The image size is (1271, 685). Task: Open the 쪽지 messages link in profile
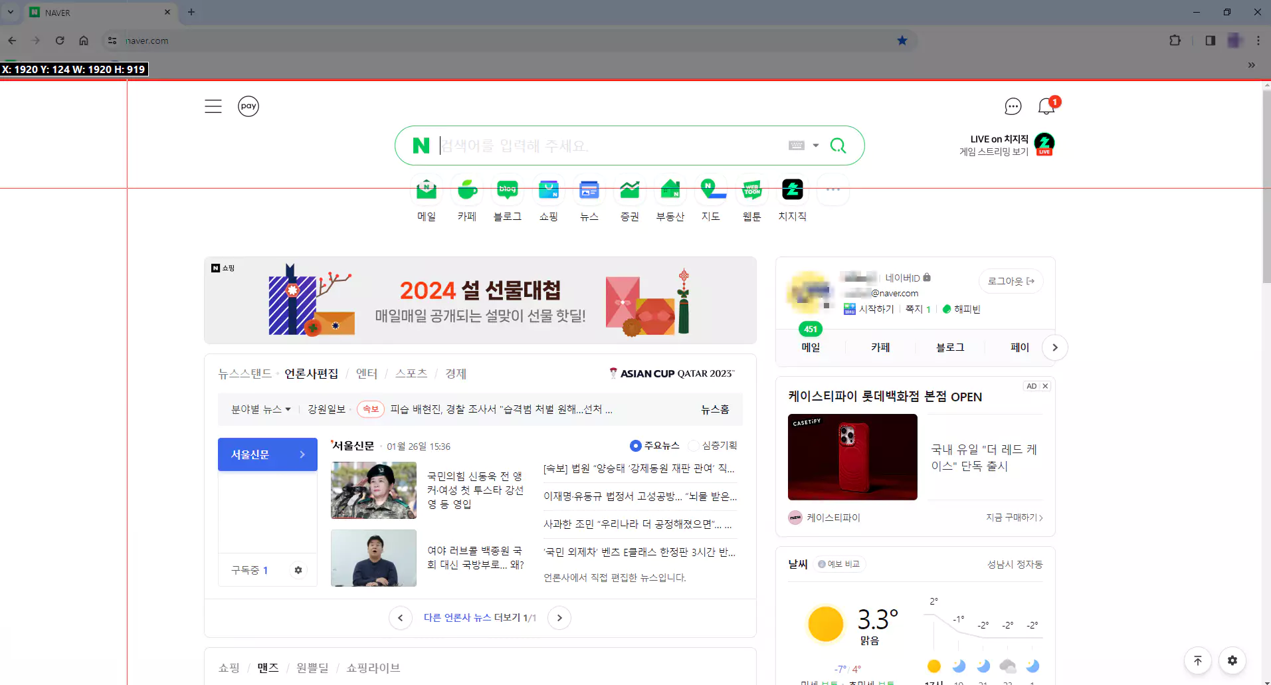[x=918, y=309]
